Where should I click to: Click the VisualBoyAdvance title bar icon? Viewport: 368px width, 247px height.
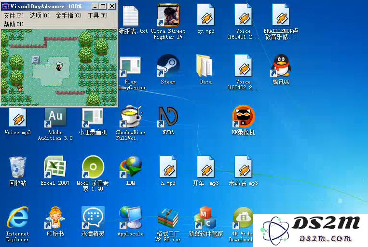5,6
